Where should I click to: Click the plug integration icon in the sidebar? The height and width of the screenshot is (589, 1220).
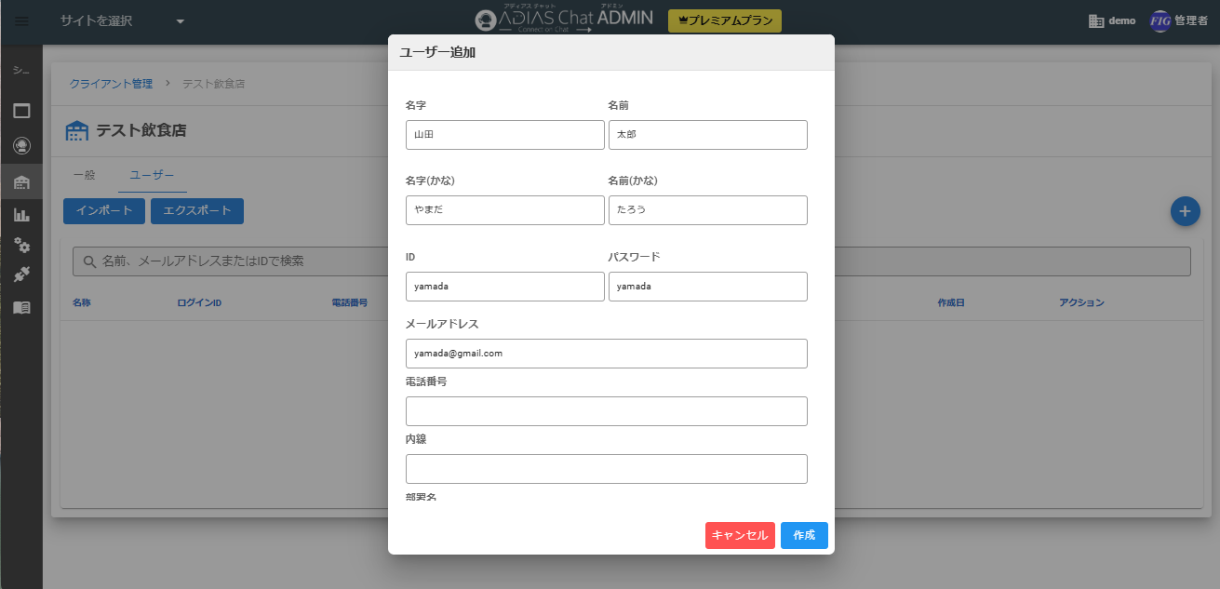[21, 275]
